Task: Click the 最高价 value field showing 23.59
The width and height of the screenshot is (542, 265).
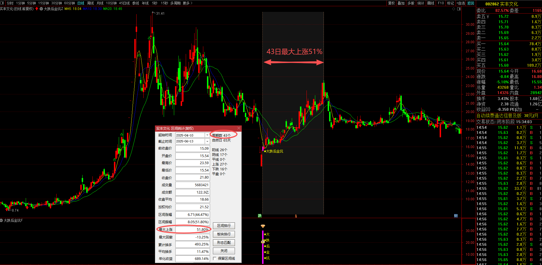Action: click(x=193, y=163)
